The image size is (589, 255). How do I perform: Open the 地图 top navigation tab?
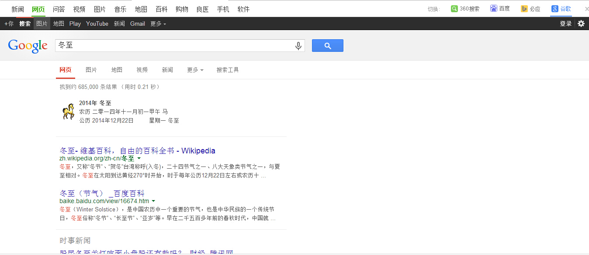(x=141, y=9)
